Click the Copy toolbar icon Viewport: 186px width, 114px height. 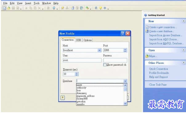[30, 8]
